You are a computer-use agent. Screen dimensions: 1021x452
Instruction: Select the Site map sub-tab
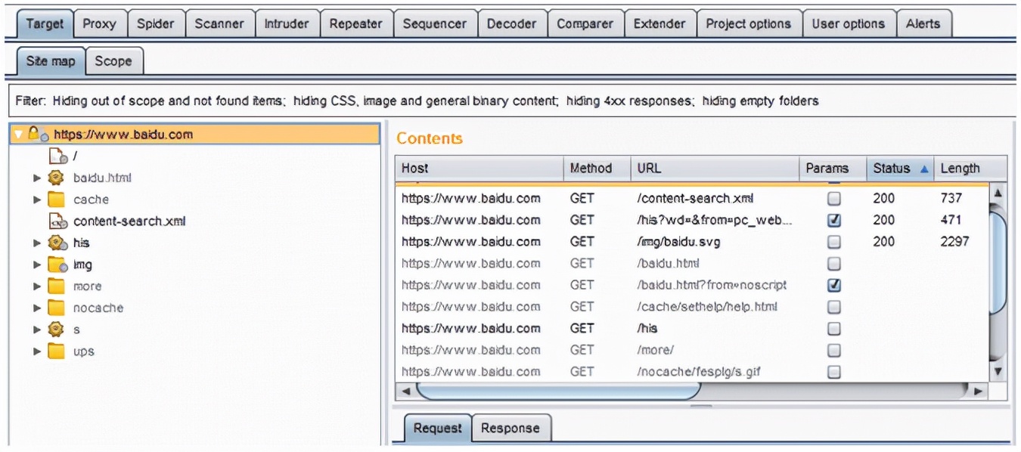click(x=51, y=61)
